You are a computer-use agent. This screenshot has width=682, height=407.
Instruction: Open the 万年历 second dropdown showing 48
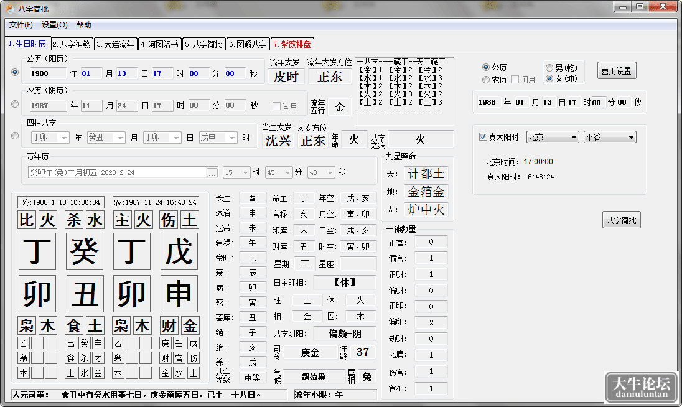coord(321,172)
